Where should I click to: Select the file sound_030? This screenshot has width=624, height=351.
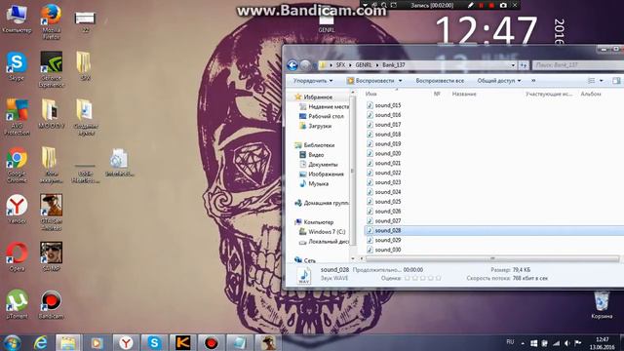(383, 250)
